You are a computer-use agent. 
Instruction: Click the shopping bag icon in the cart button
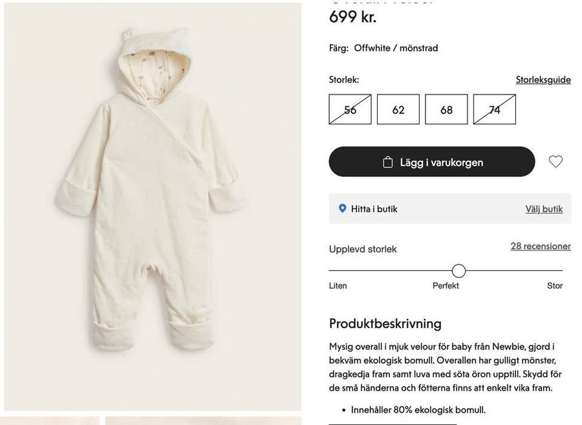click(388, 162)
